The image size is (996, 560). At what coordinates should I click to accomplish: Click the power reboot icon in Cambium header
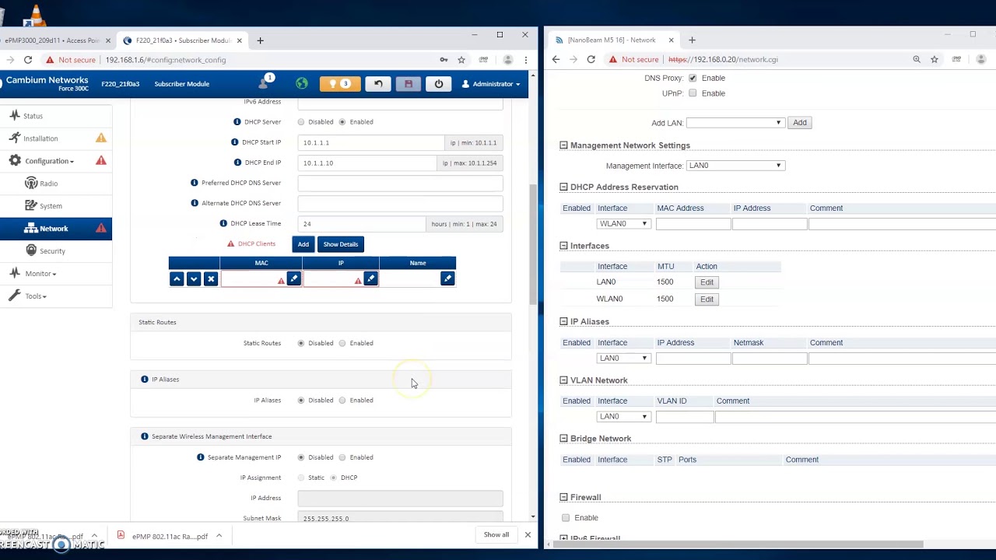click(439, 83)
